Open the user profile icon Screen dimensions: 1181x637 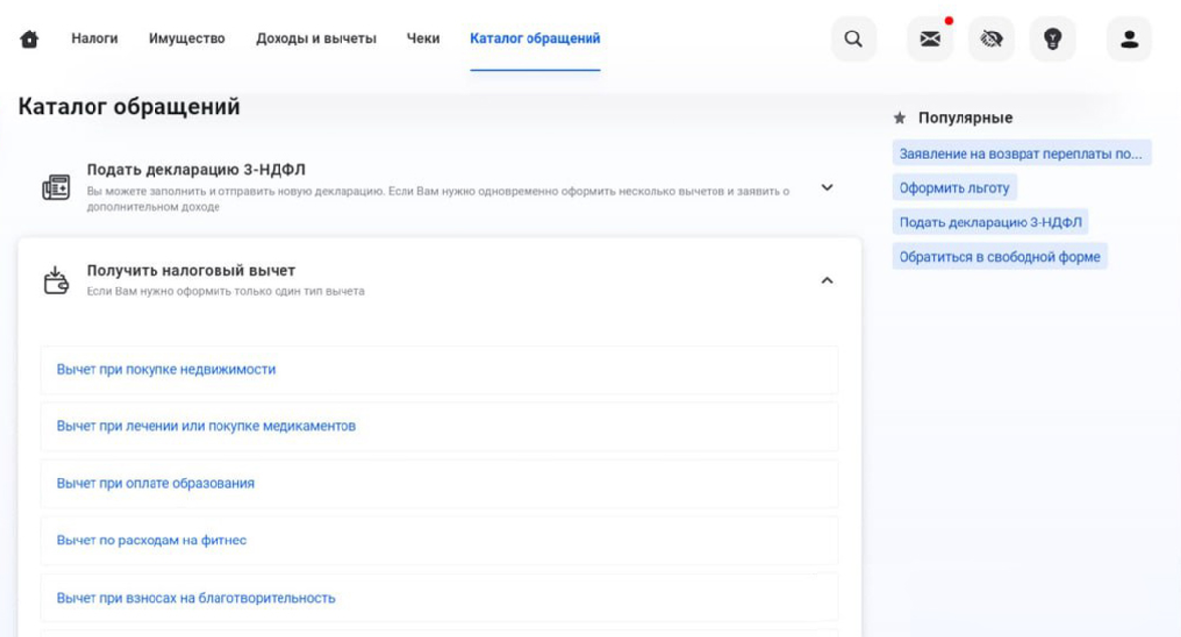(x=1129, y=39)
